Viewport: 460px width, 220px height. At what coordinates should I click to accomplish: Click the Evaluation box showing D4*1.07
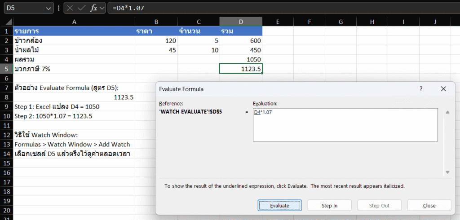coord(345,125)
